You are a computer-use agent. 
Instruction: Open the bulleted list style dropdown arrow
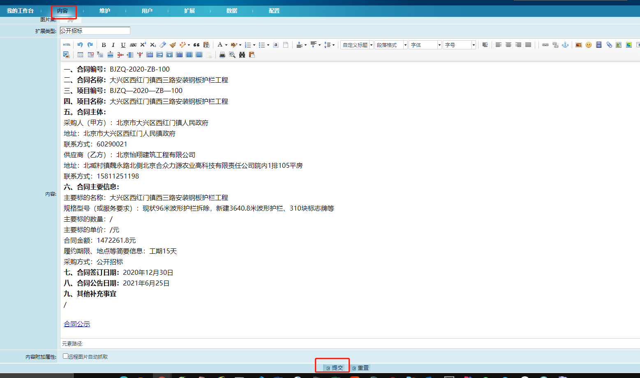(x=268, y=45)
